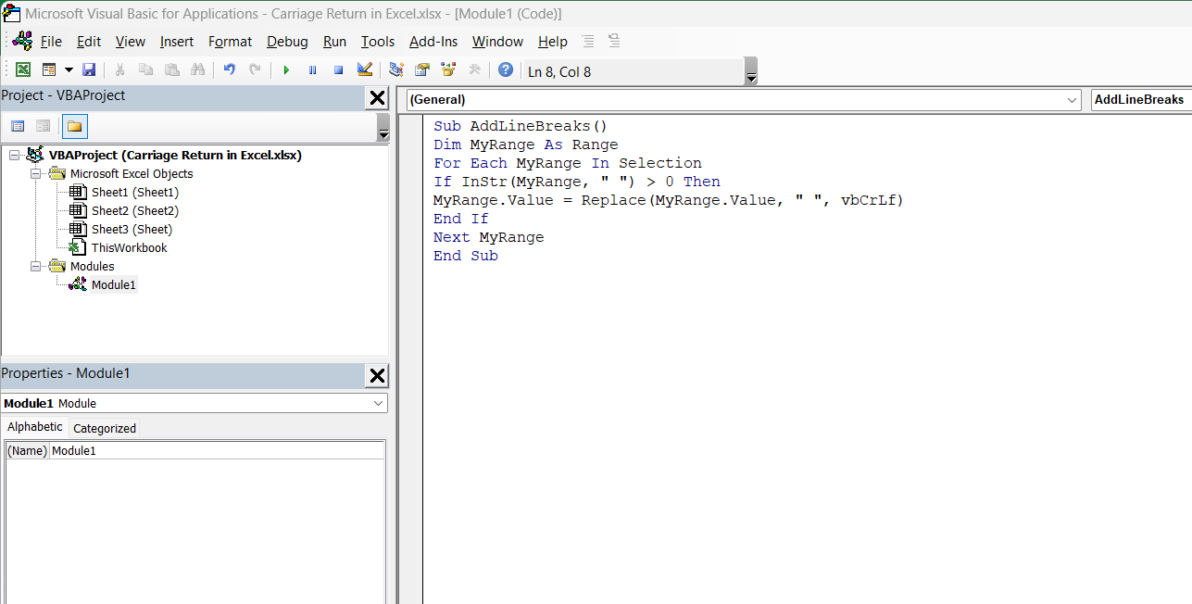This screenshot has height=604, width=1192.
Task: Open the Tools menu
Action: [378, 42]
